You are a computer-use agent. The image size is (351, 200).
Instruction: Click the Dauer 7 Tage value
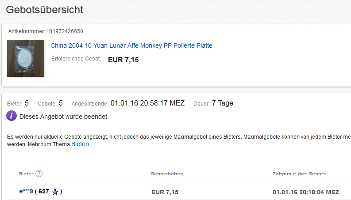click(x=222, y=103)
